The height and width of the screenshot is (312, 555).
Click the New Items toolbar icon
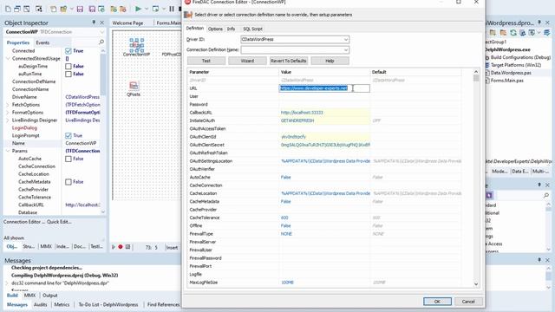pyautogui.click(x=53, y=10)
